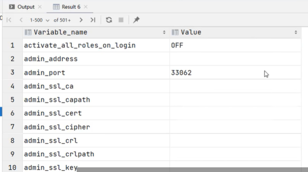The image size is (308, 172).
Task: Jump to the last results page
Action: pos(93,20)
